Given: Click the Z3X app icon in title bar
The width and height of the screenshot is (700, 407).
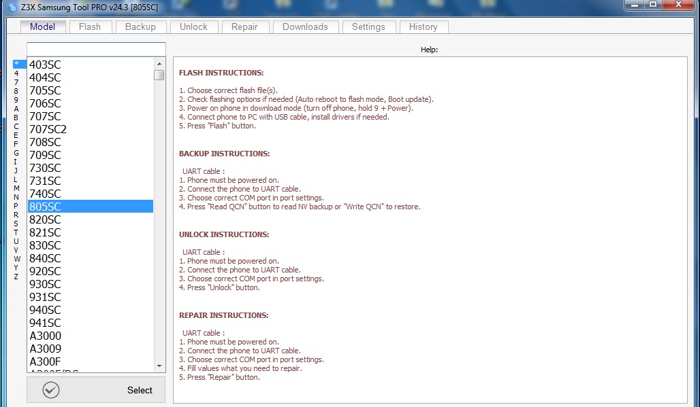Looking at the screenshot, I should tap(12, 7).
